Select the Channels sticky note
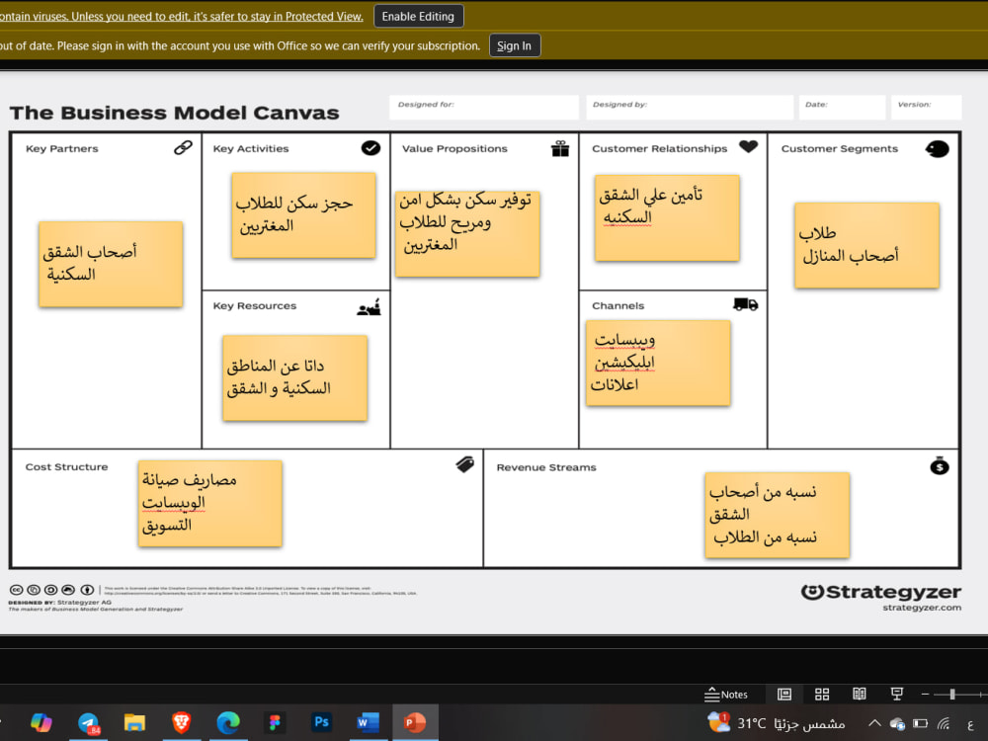Screen dimensions: 988x741 (658, 363)
